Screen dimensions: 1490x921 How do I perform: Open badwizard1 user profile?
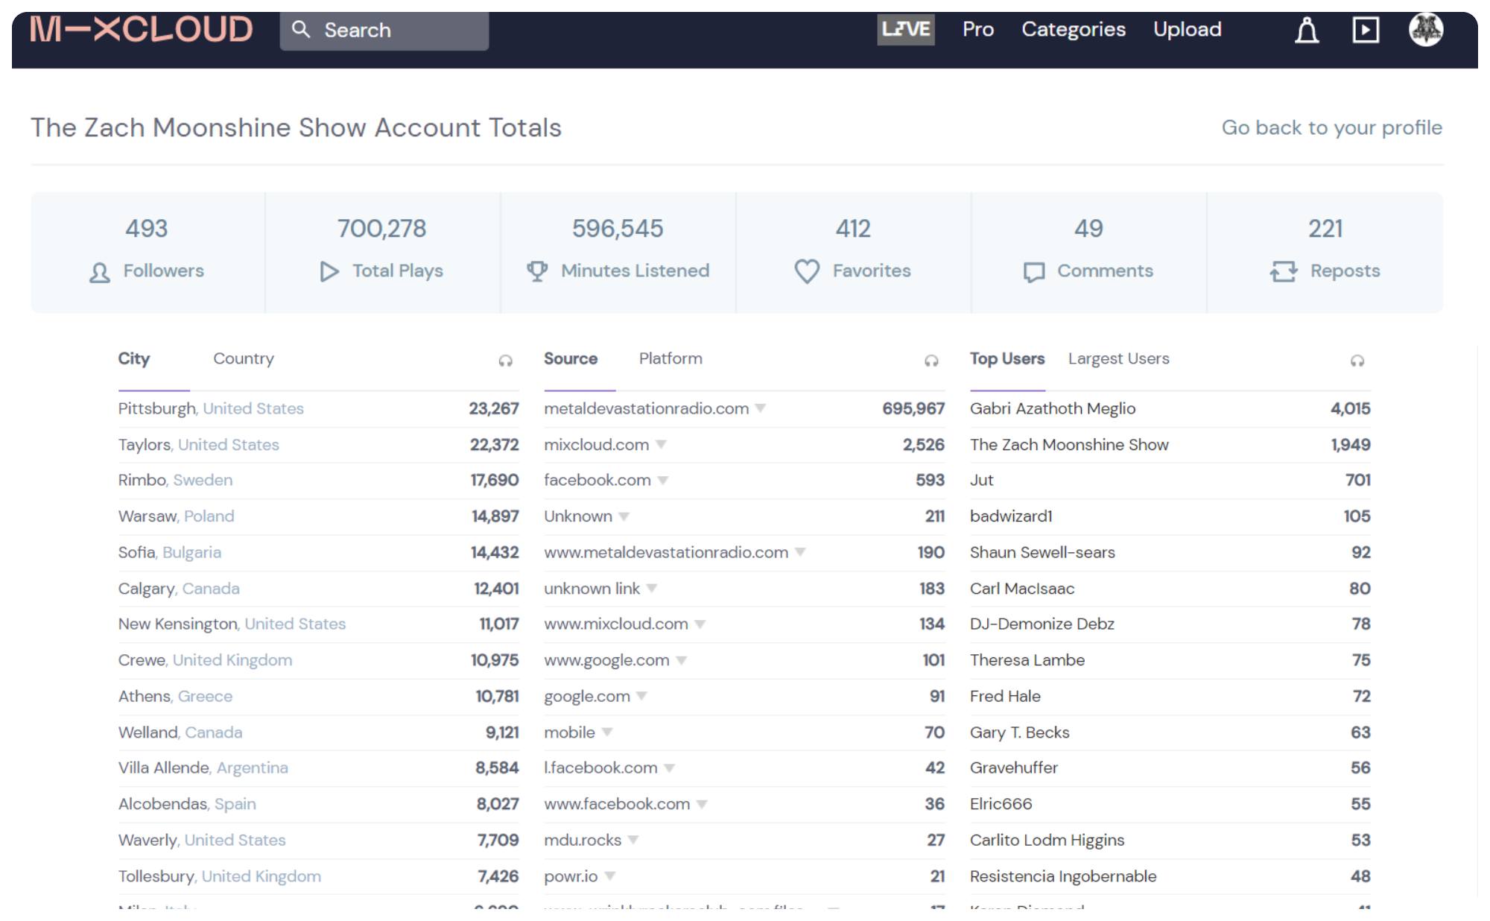coord(1011,516)
